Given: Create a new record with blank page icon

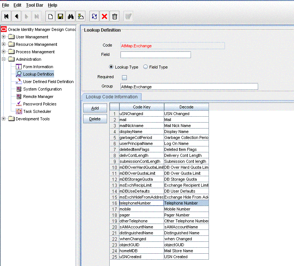Looking at the screenshot, I should (50, 16).
